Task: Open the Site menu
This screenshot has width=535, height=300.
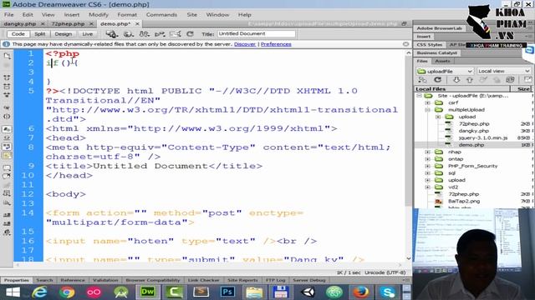Action: (x=191, y=15)
